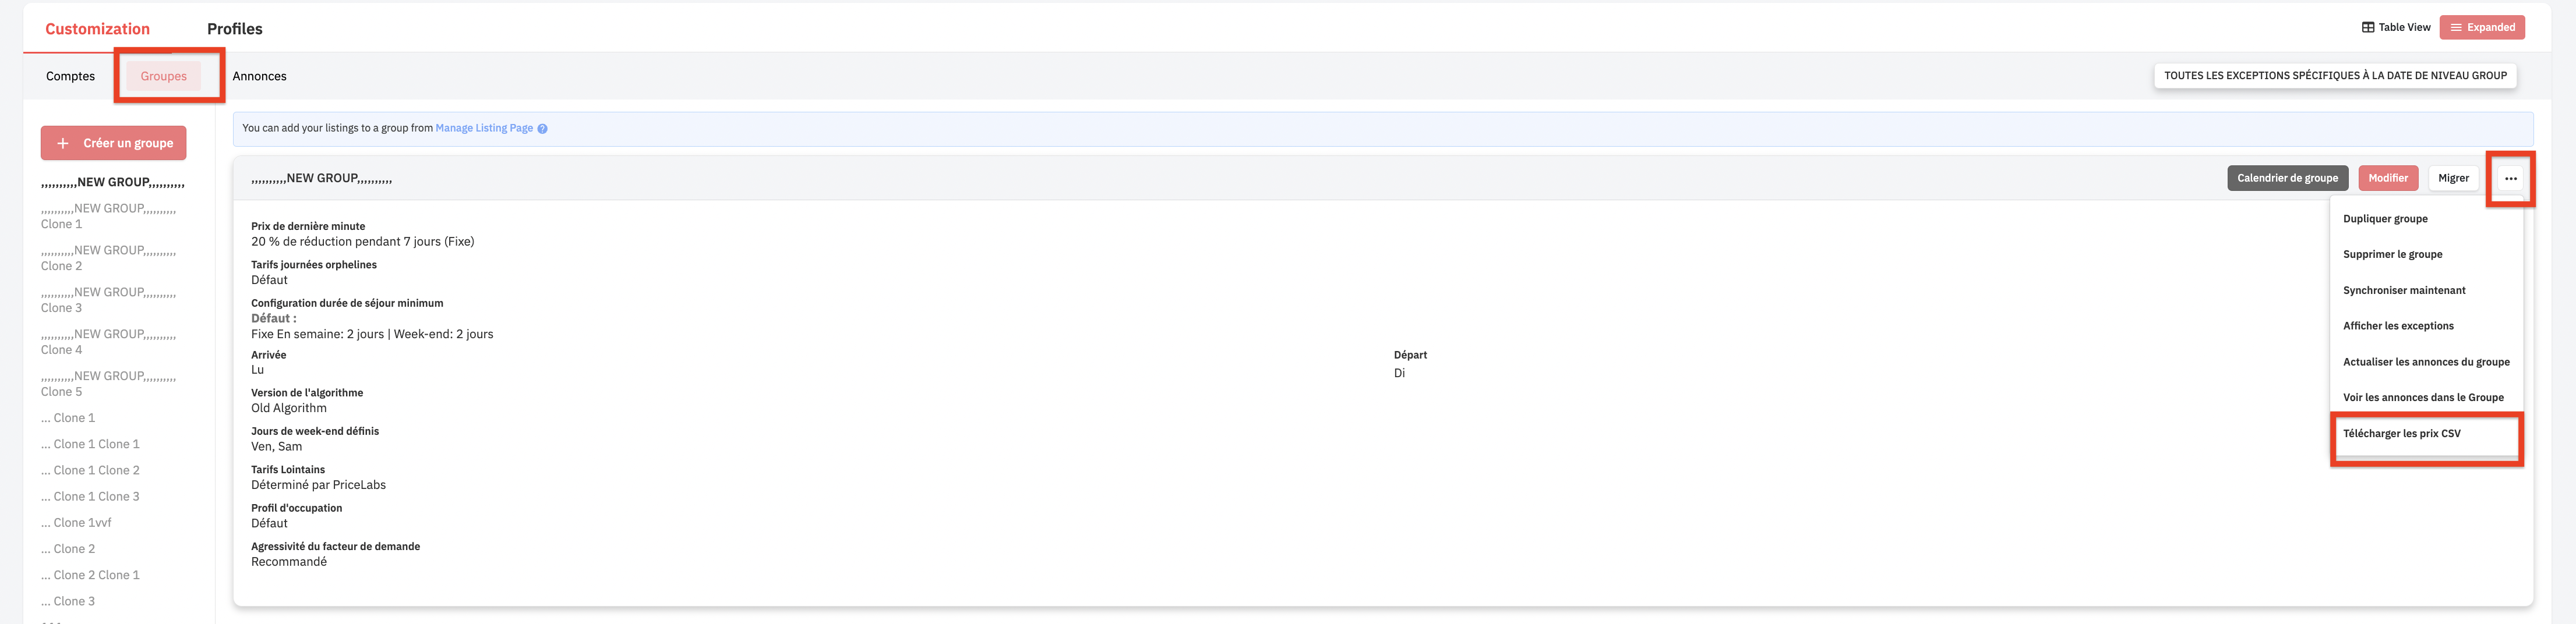The height and width of the screenshot is (624, 2576).
Task: Select Supprimer le groupe menu entry
Action: [2392, 254]
